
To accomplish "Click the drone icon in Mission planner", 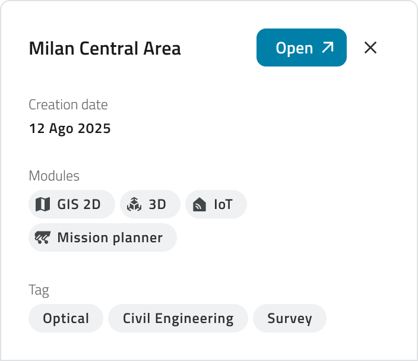I will pos(43,238).
